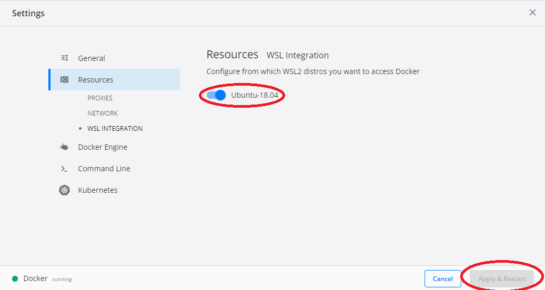
Task: Click the Ubuntu-18.04 distro label
Action: (255, 95)
